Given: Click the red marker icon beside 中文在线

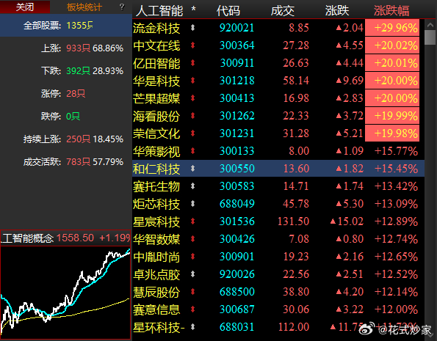Looking at the screenshot, I should tap(192, 45).
